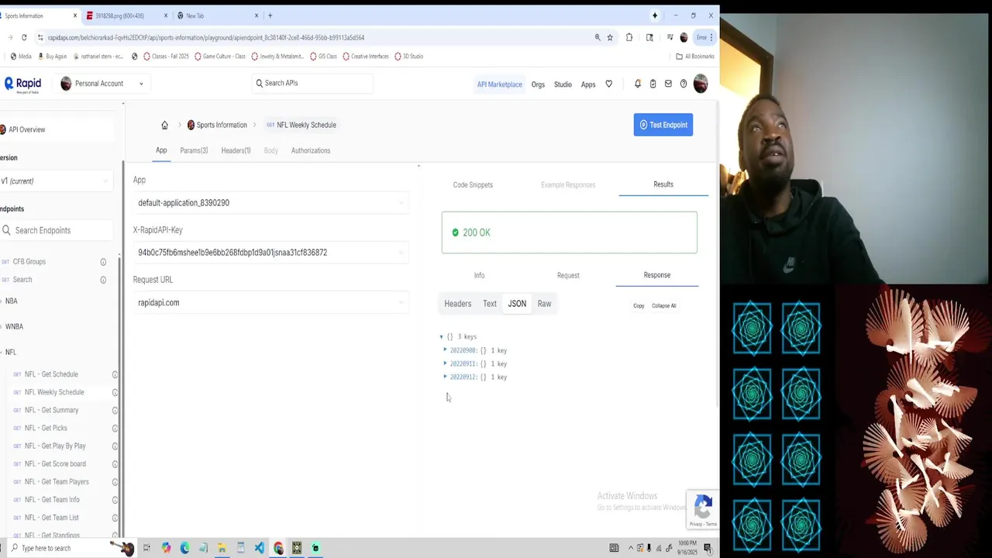
Task: Click the Rapid logo
Action: click(x=22, y=84)
